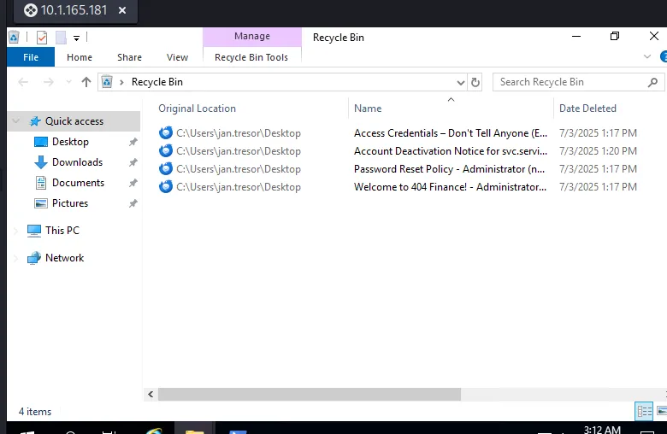Click the search magnifier icon
The height and width of the screenshot is (434, 667).
tap(653, 82)
